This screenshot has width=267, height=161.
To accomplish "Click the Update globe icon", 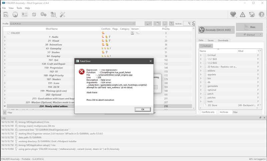I will point(252,15).
